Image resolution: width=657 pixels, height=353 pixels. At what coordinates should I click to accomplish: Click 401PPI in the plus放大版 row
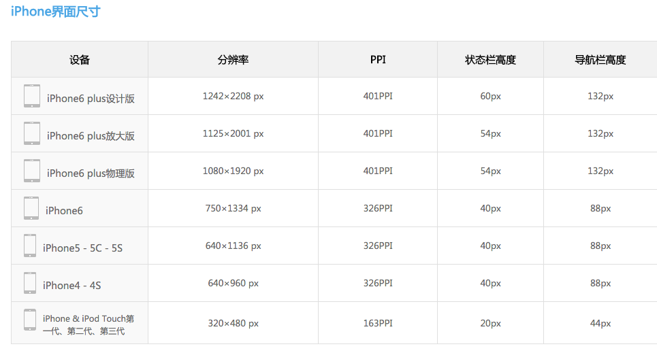378,133
